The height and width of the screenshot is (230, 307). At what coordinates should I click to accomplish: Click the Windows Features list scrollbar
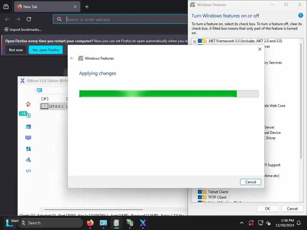click(x=301, y=101)
